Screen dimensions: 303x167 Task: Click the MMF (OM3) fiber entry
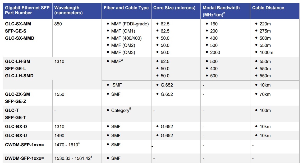pyautogui.click(x=123, y=53)
